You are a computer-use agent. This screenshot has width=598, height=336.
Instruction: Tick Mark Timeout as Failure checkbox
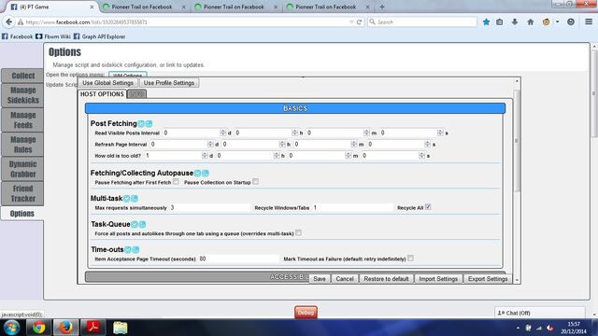410,259
